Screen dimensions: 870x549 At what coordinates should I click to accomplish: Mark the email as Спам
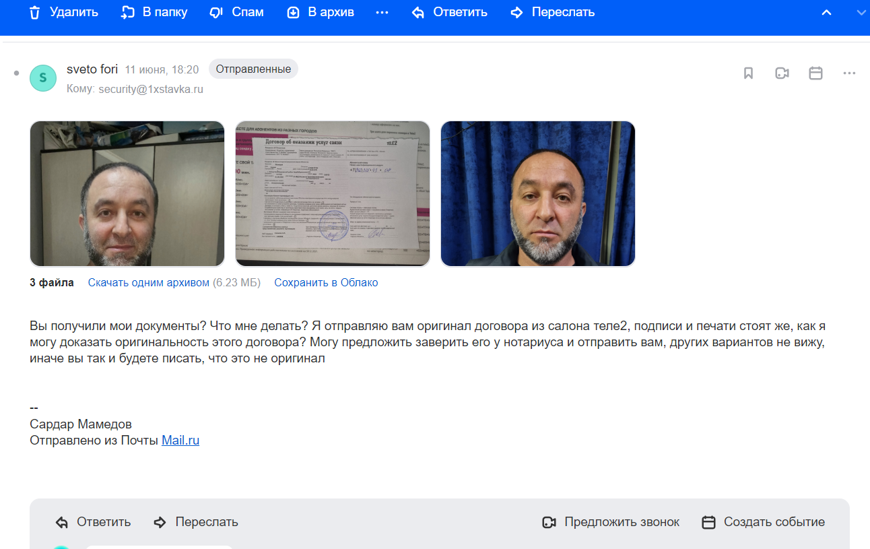[236, 12]
